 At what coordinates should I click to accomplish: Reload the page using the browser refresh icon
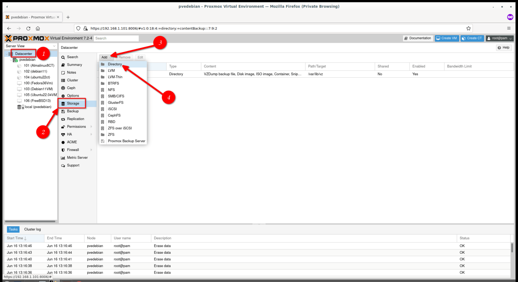(28, 28)
